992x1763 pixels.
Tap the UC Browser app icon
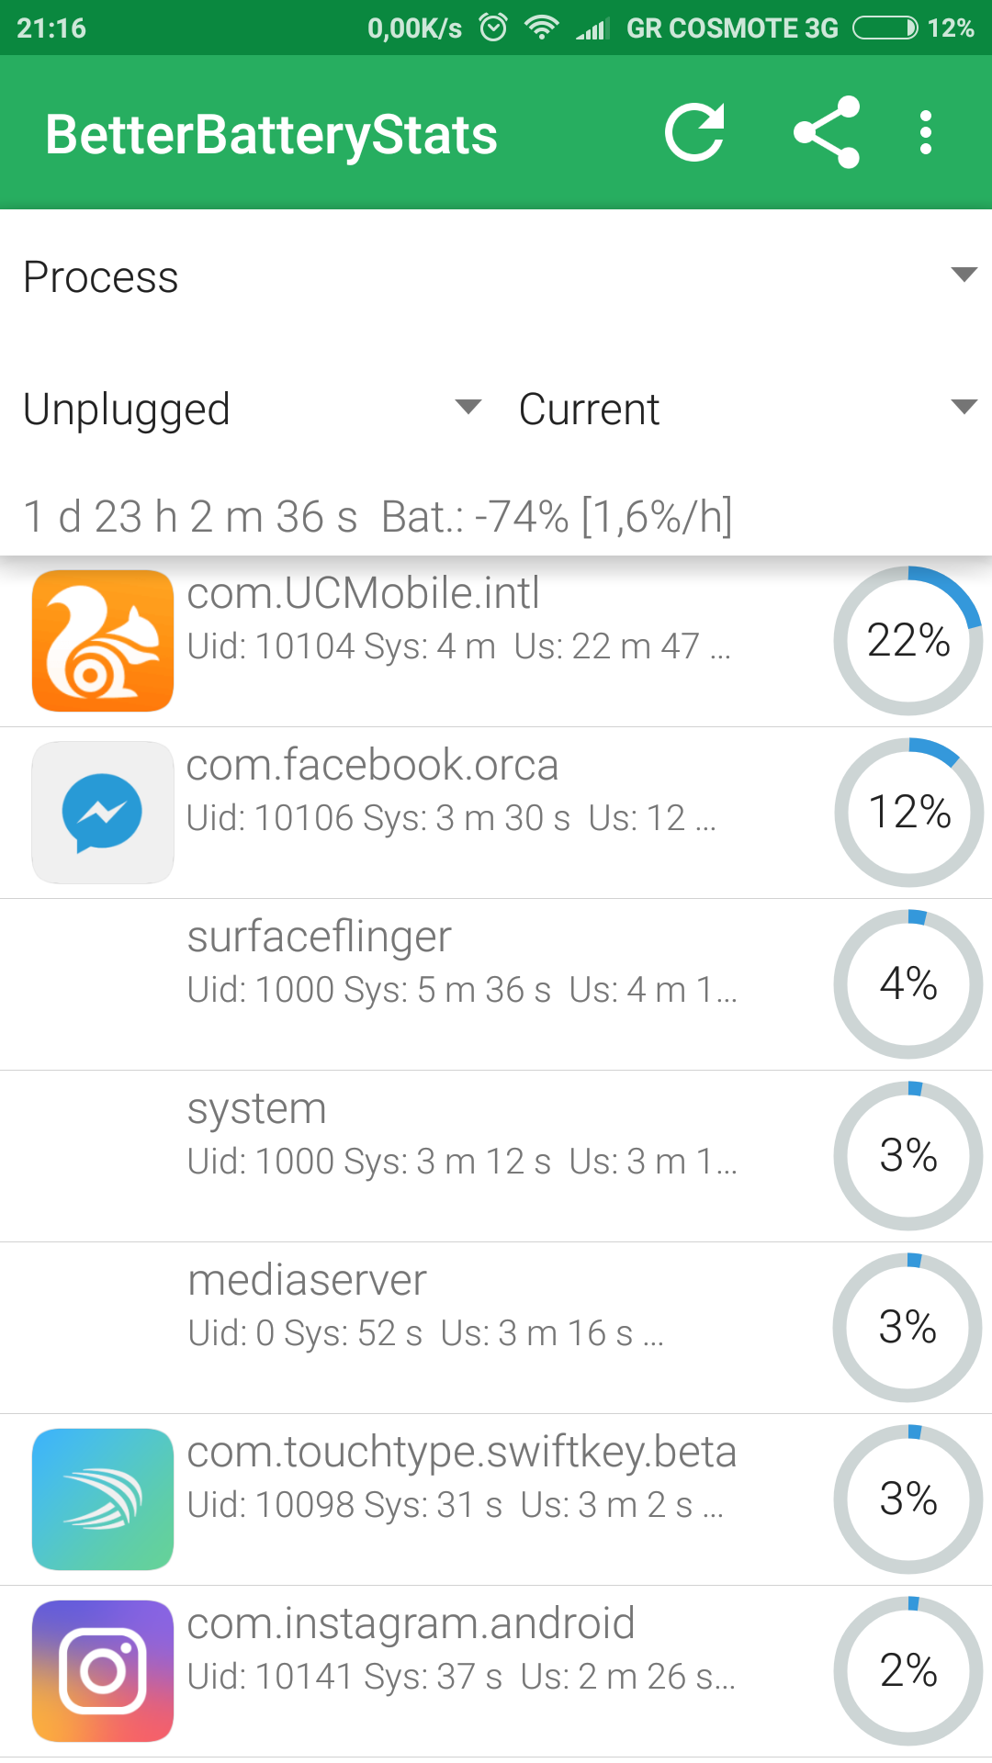pyautogui.click(x=103, y=641)
